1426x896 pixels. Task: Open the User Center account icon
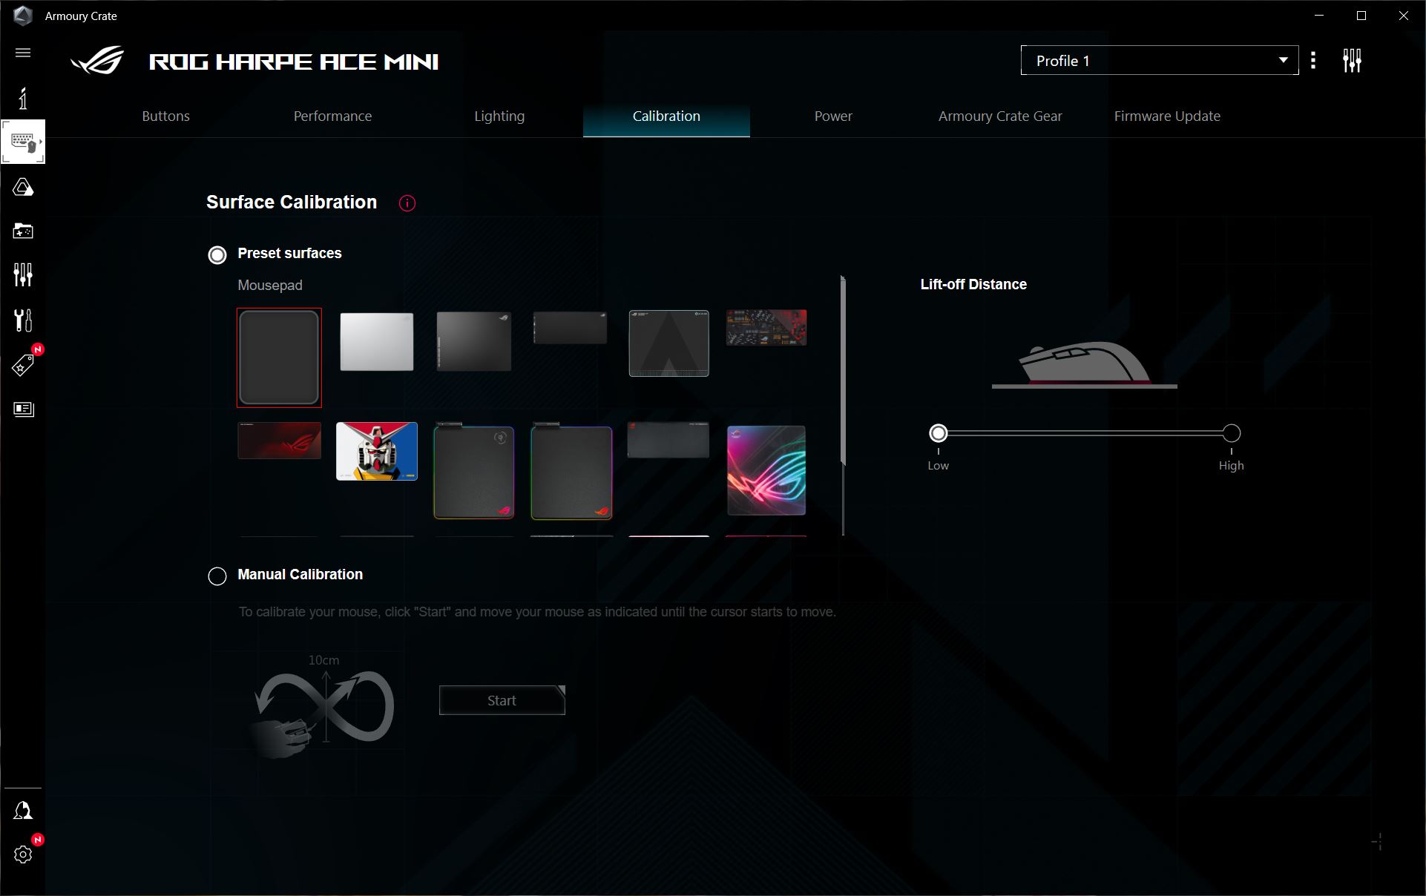tap(23, 810)
